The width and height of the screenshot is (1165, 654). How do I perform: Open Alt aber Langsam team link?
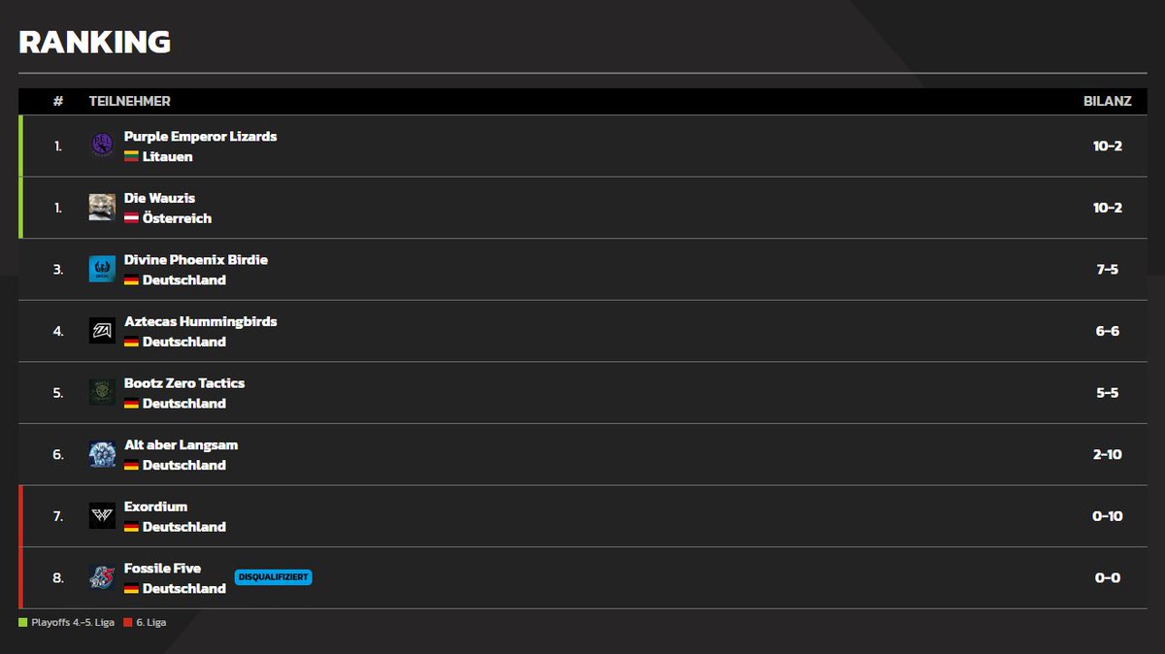pos(181,445)
